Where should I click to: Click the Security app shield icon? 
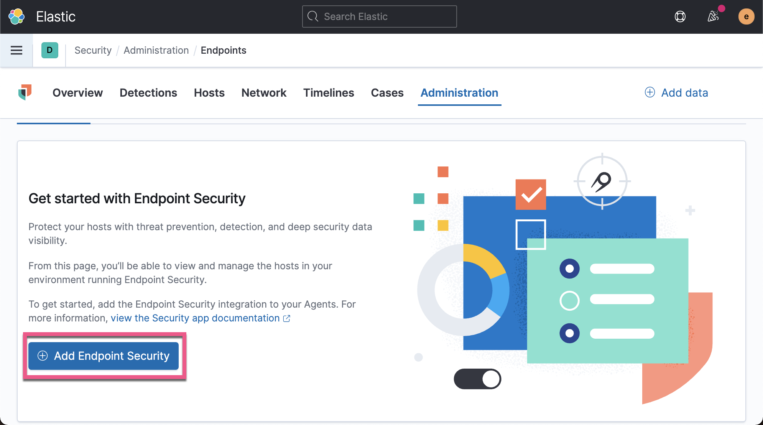(x=25, y=92)
